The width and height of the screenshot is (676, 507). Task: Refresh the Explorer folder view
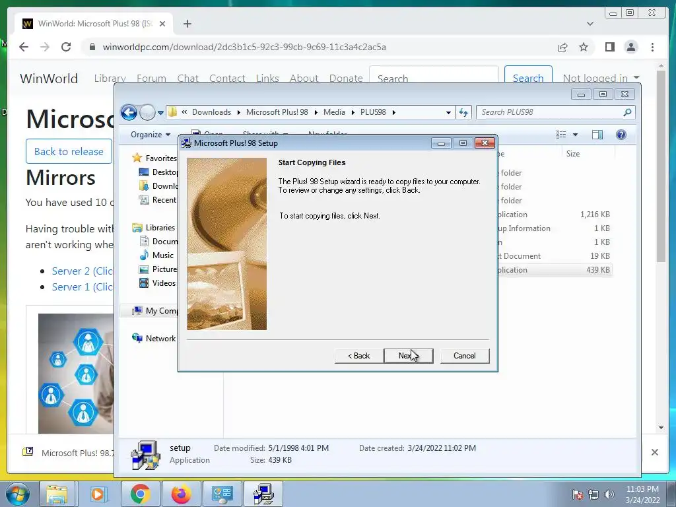[x=463, y=112]
